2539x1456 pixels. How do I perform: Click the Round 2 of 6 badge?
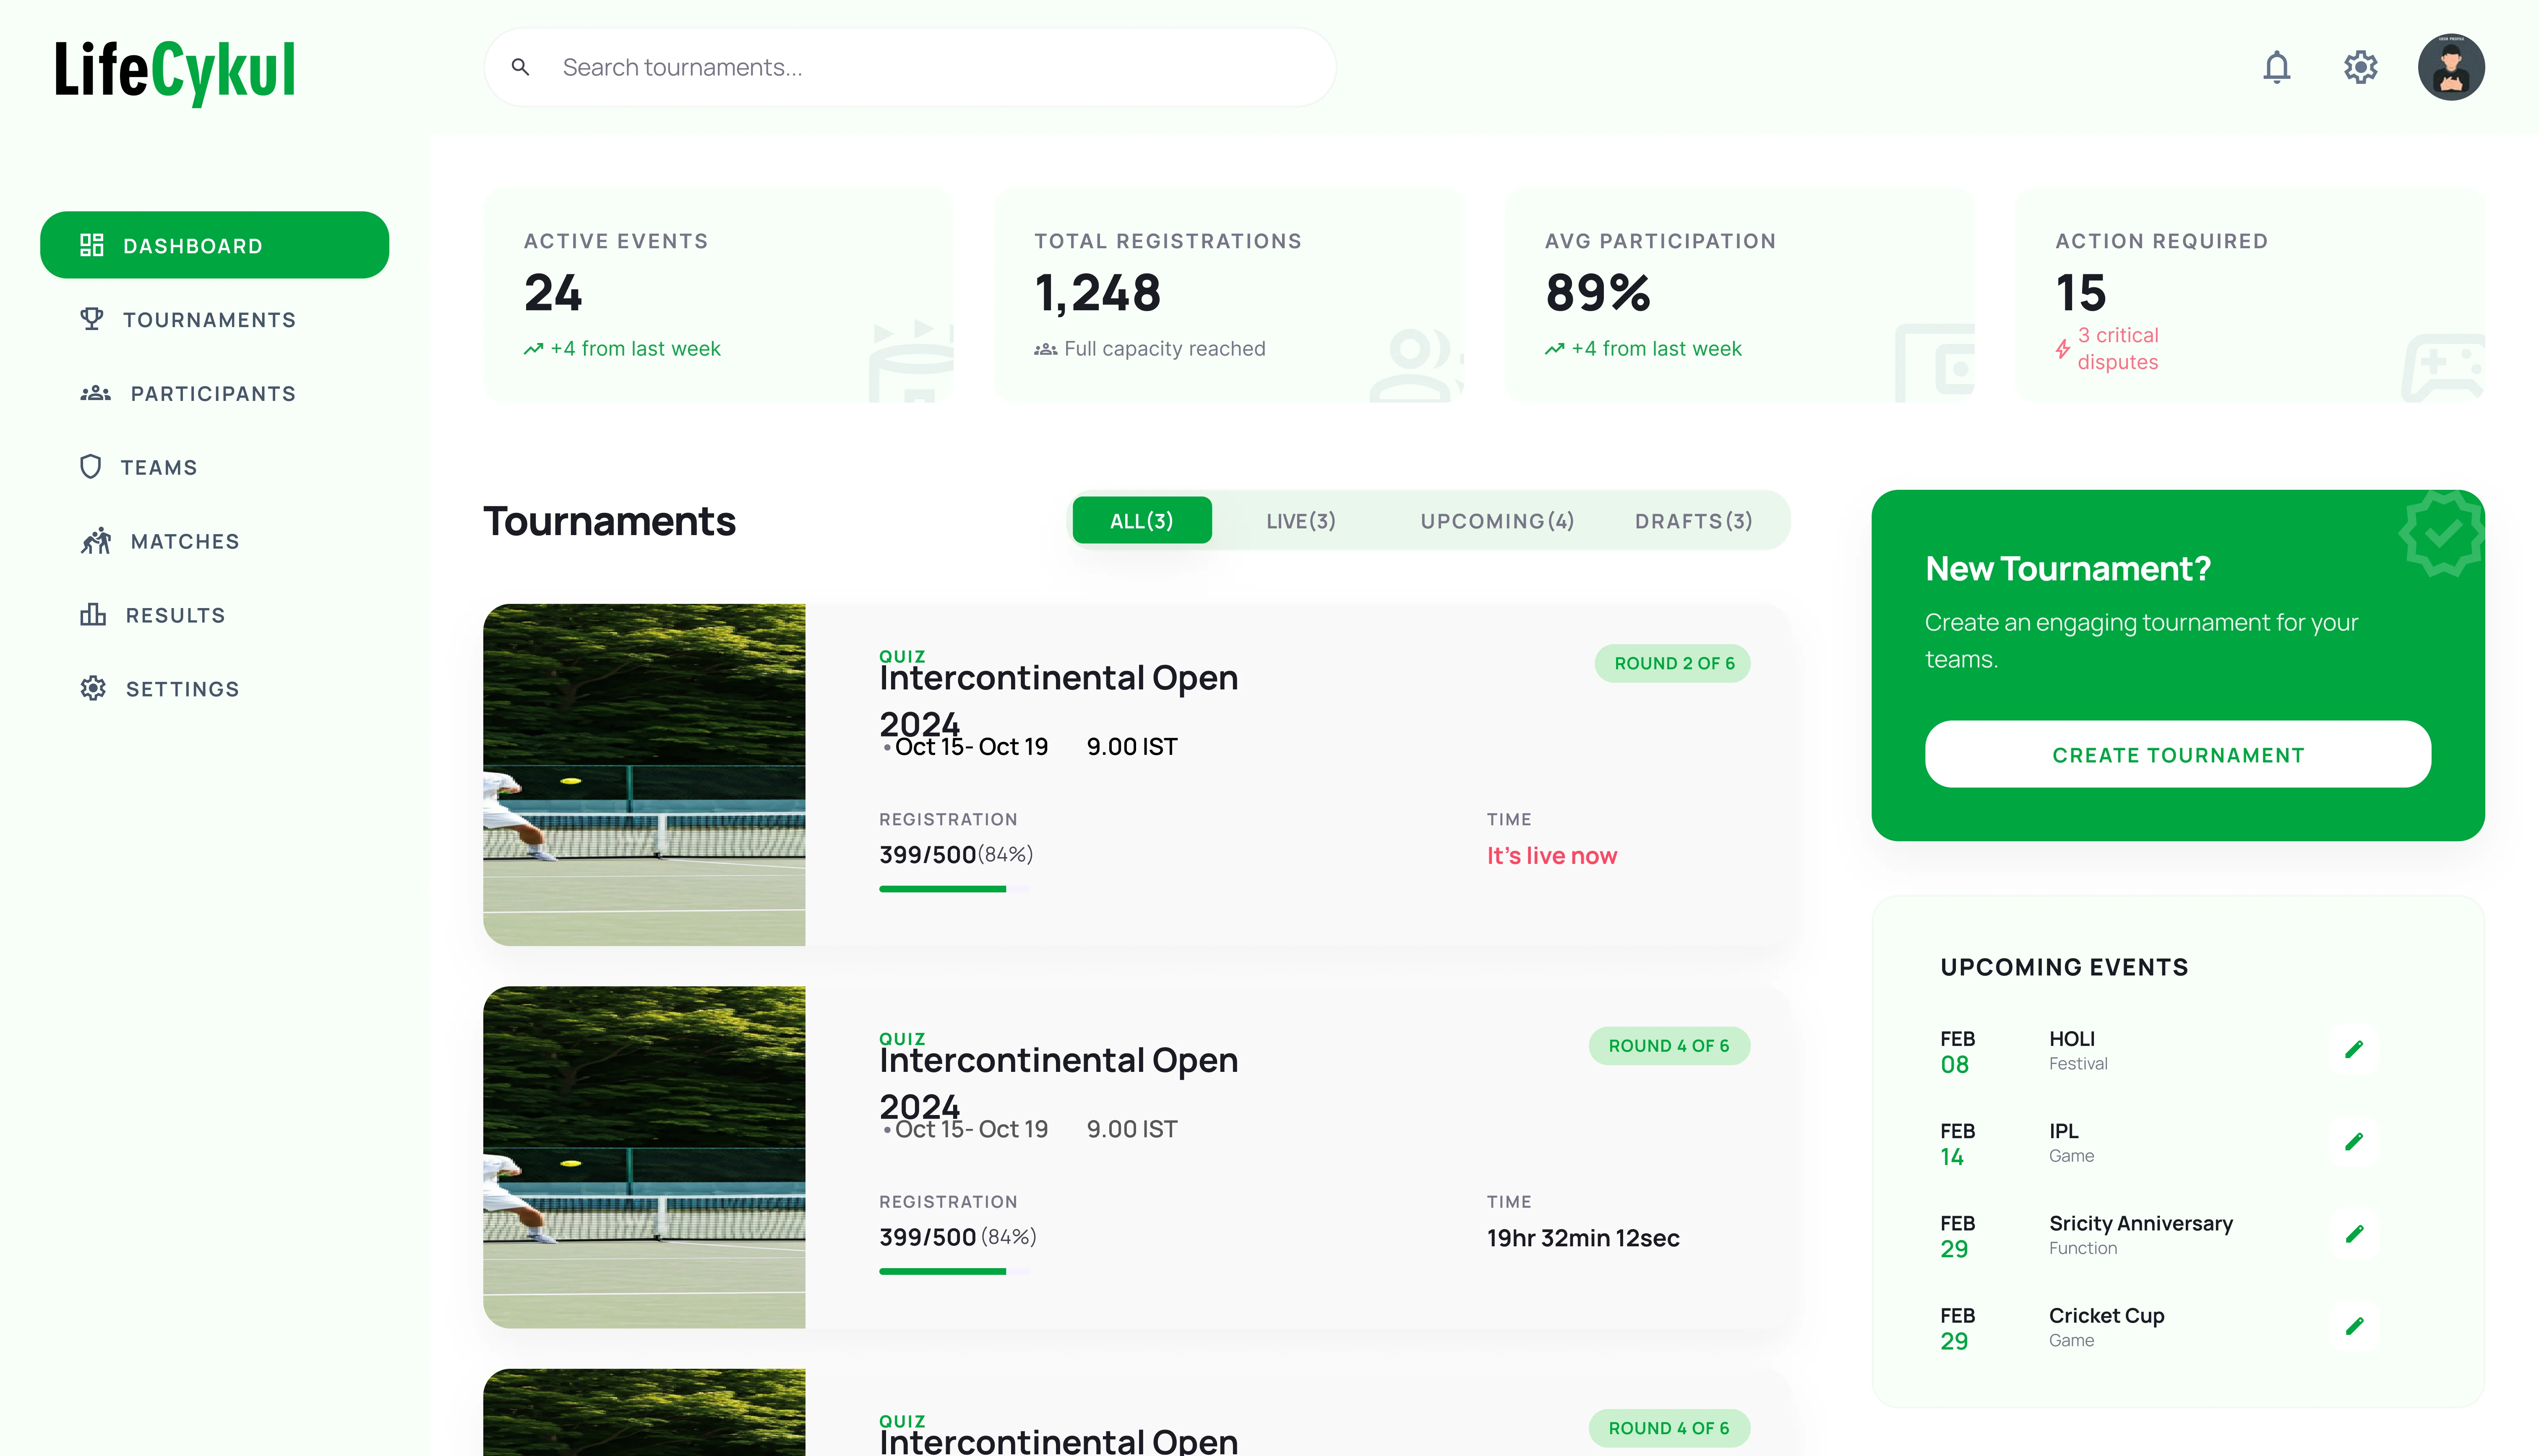[x=1673, y=663]
